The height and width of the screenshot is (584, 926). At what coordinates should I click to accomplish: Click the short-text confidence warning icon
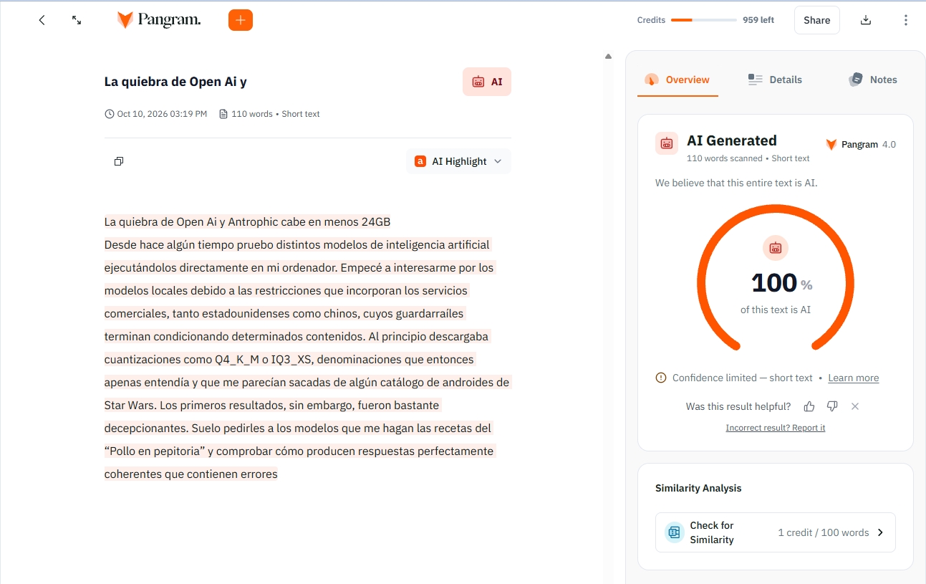tap(661, 378)
